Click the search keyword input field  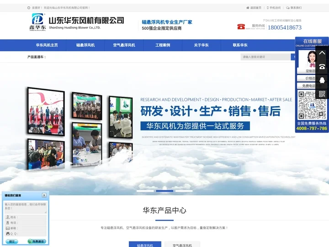[x=265, y=57]
